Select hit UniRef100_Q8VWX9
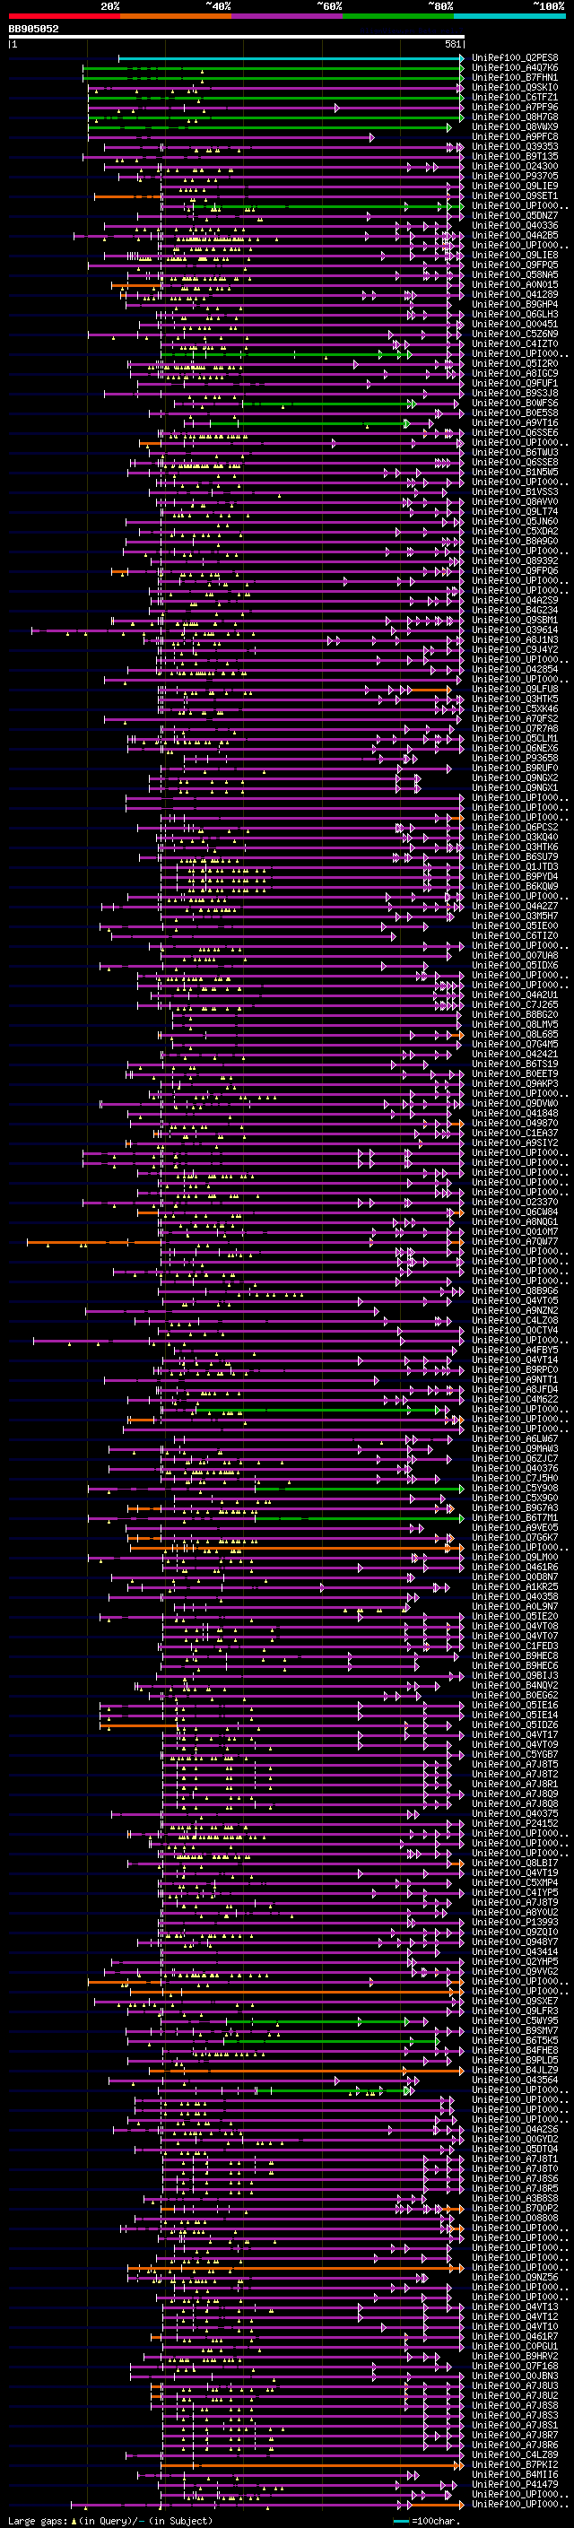The width and height of the screenshot is (574, 2528). tap(515, 126)
